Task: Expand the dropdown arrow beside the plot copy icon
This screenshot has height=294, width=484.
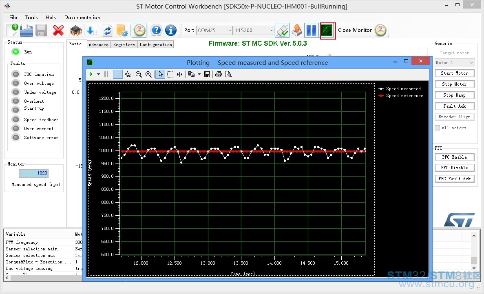Action: [x=199, y=74]
